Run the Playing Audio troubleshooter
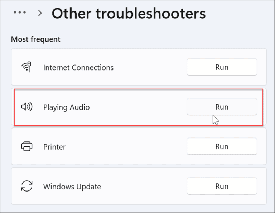The image size is (275, 213). tap(222, 107)
